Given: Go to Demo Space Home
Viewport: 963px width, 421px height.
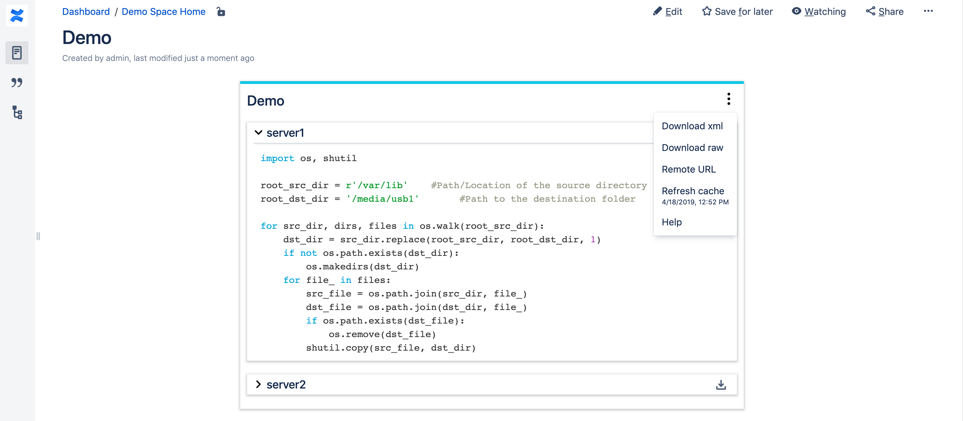Looking at the screenshot, I should point(163,12).
